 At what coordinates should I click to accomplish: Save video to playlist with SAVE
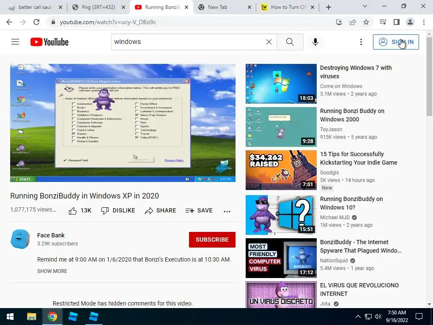199,211
